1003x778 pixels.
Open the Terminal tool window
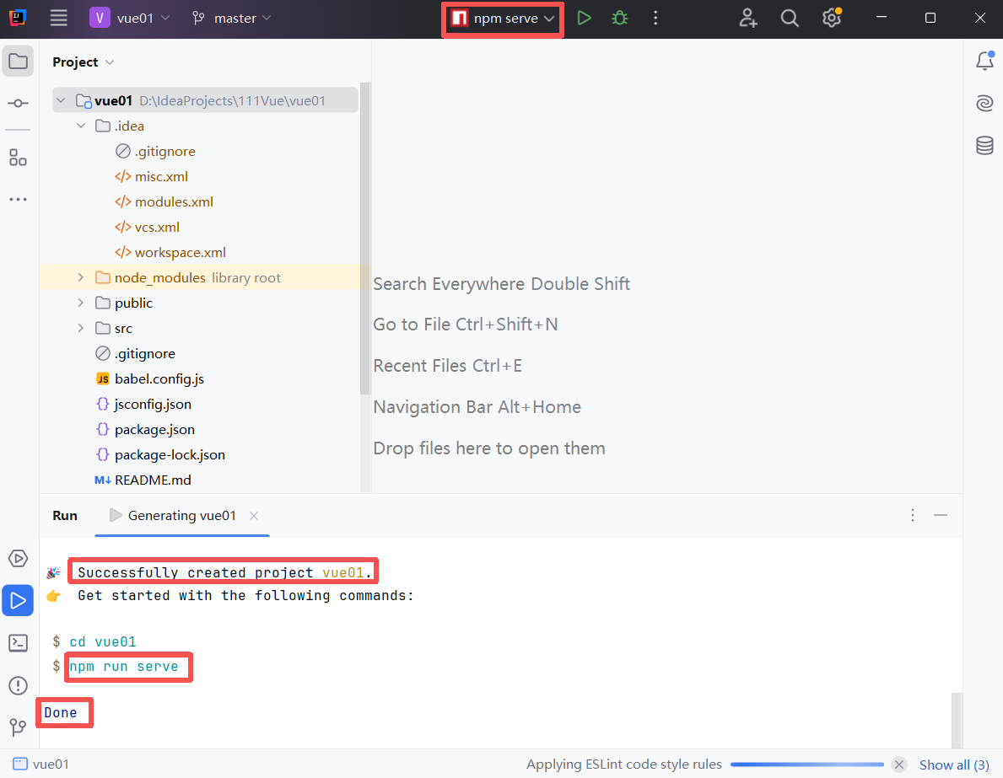[18, 642]
